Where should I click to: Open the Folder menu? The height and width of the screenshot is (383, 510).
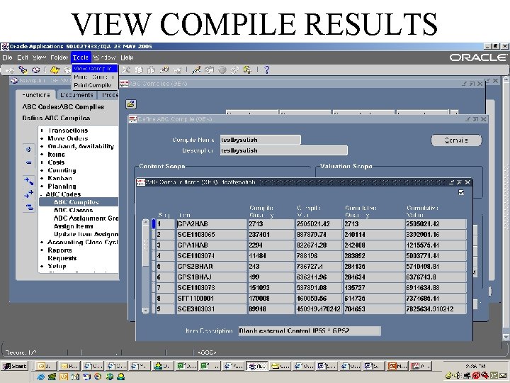(x=59, y=57)
